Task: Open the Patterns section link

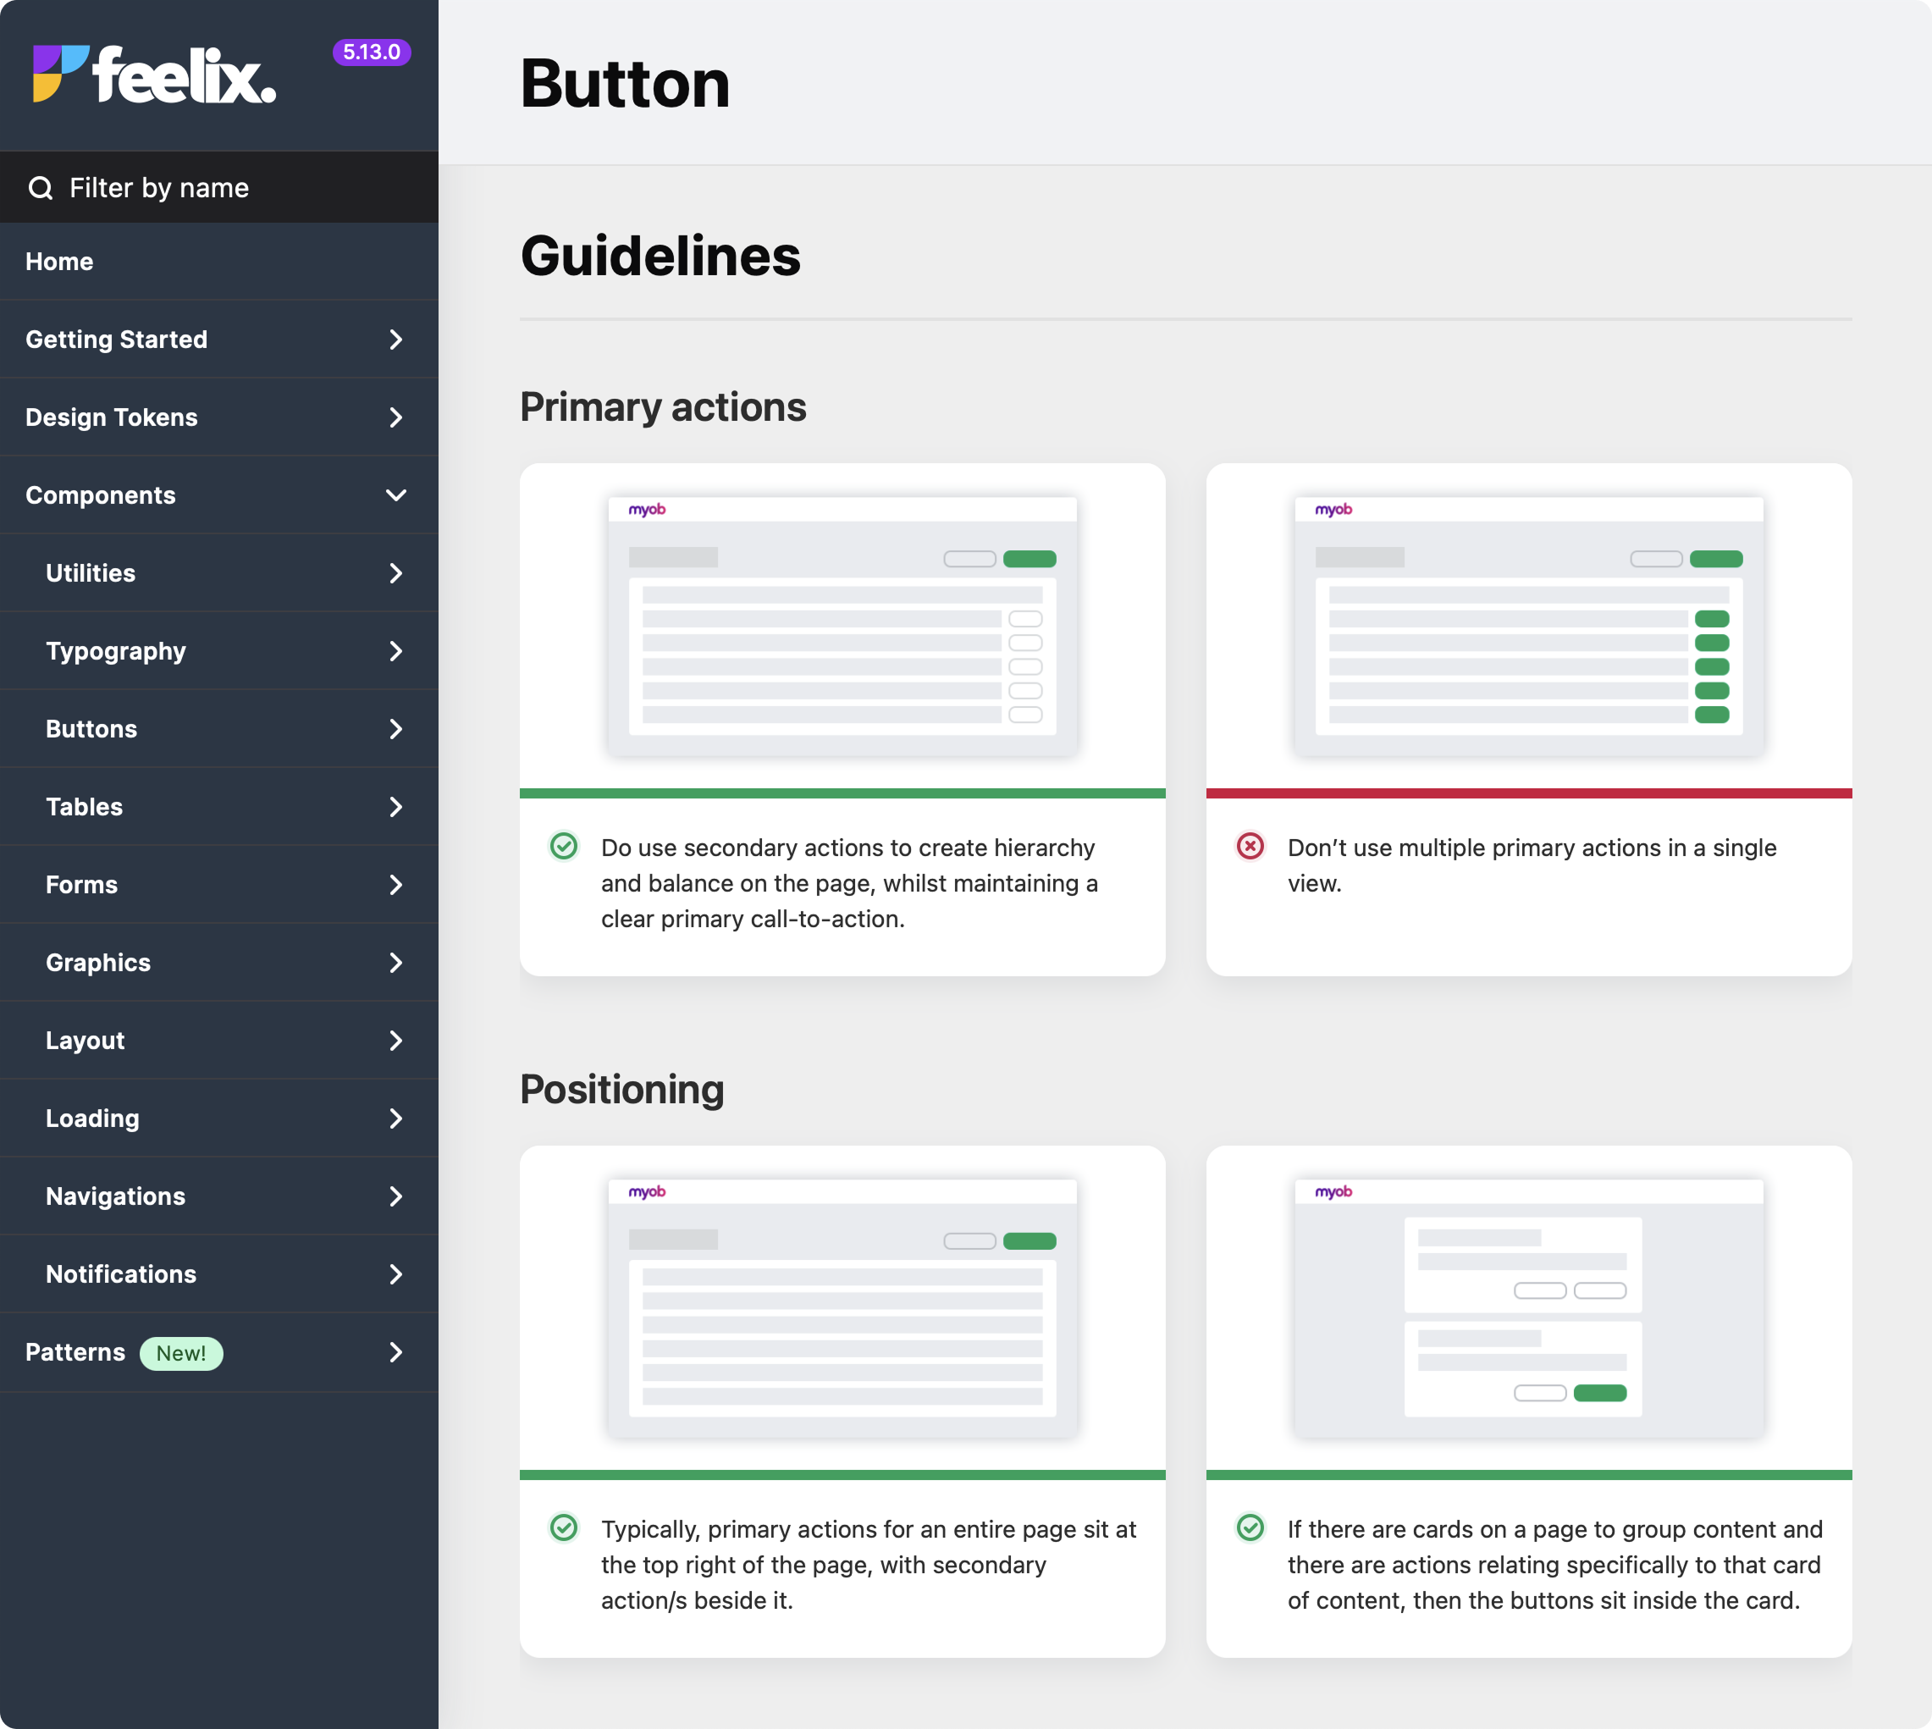Action: (75, 1352)
